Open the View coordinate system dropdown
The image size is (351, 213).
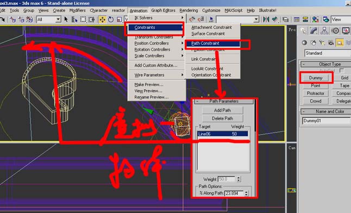[341, 20]
